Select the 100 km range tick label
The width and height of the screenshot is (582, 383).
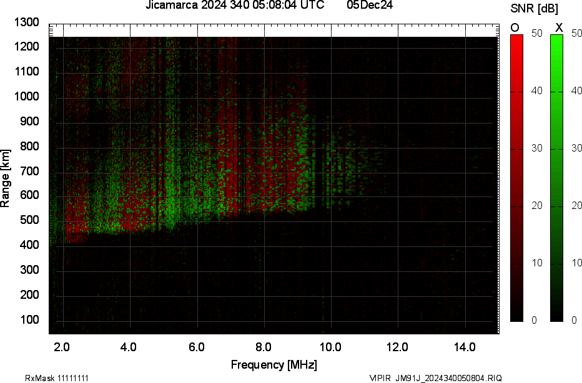29,318
